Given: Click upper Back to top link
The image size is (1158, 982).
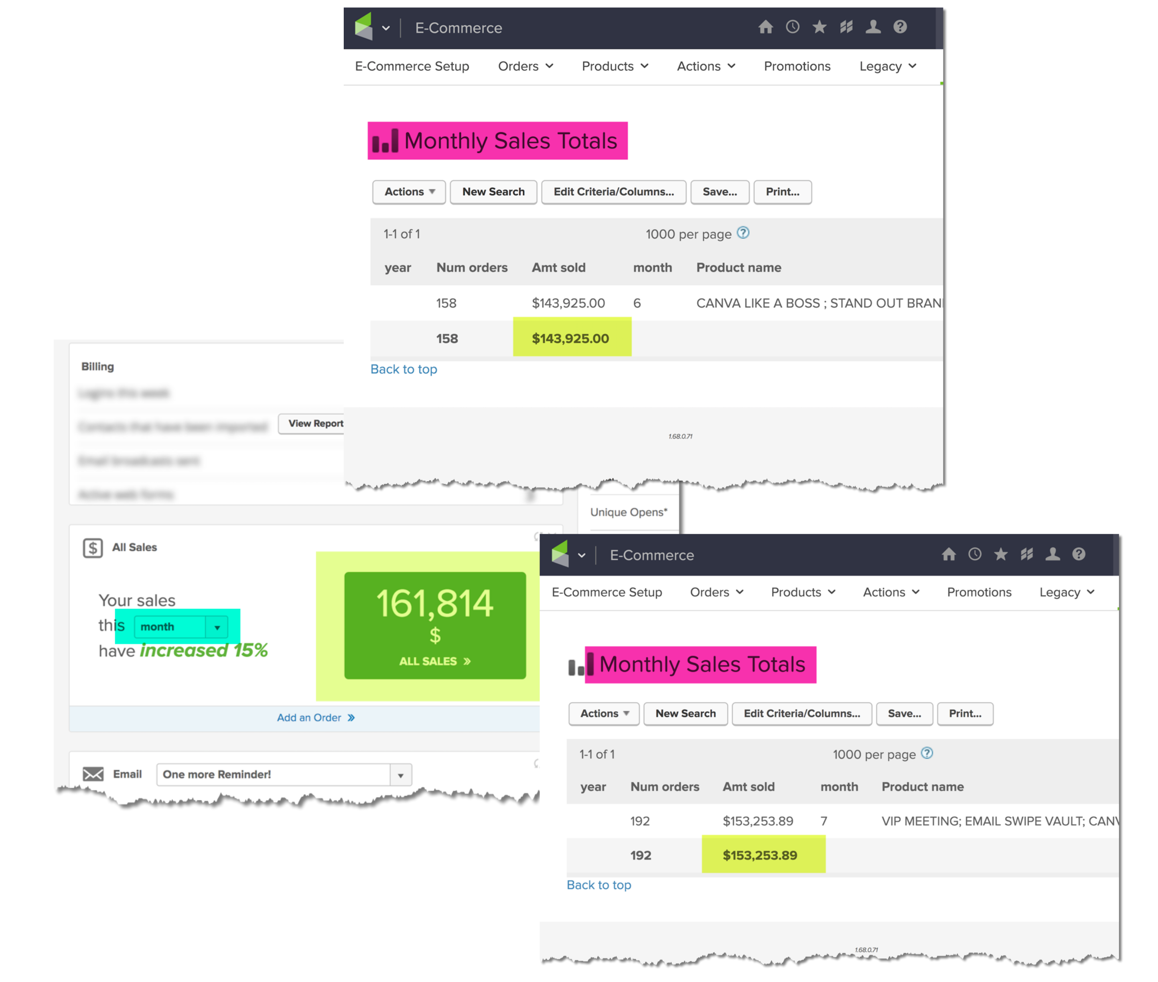Looking at the screenshot, I should click(404, 369).
